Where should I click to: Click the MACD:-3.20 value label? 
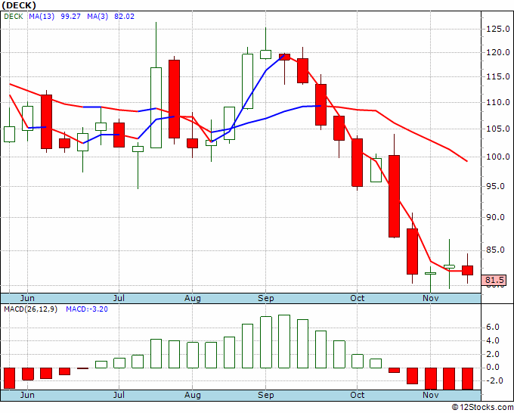click(87, 309)
